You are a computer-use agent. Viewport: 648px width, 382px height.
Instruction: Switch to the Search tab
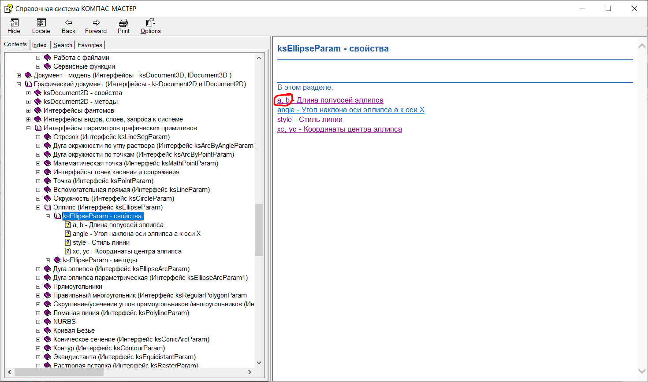click(x=63, y=45)
